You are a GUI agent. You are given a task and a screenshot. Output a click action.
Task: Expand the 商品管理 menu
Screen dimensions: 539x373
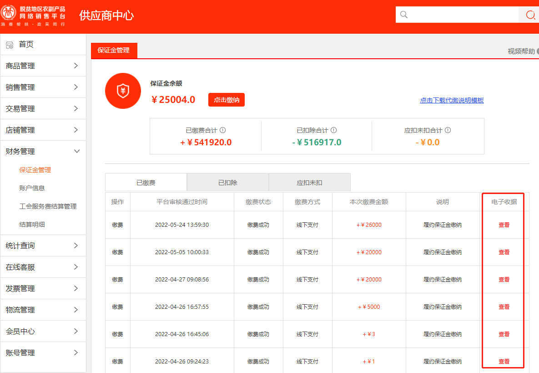(43, 66)
